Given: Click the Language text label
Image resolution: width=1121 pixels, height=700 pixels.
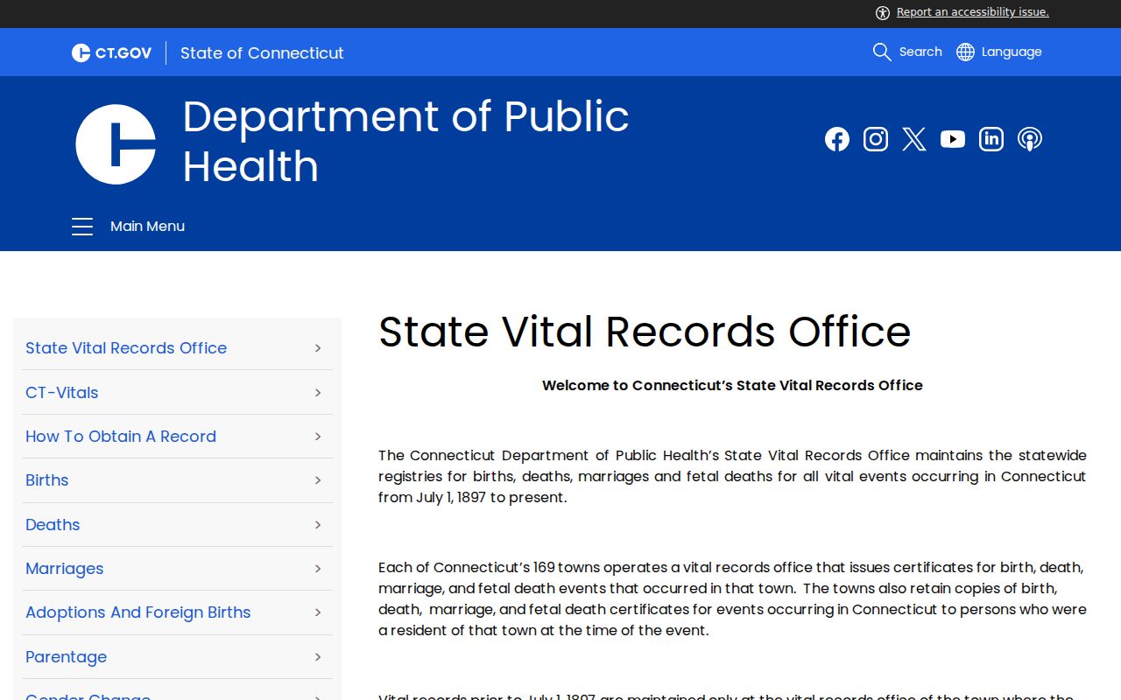Looking at the screenshot, I should coord(1012,52).
